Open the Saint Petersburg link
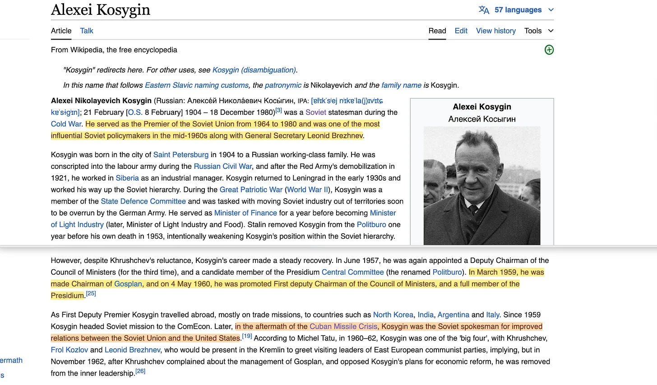The height and width of the screenshot is (385, 657). [181, 154]
